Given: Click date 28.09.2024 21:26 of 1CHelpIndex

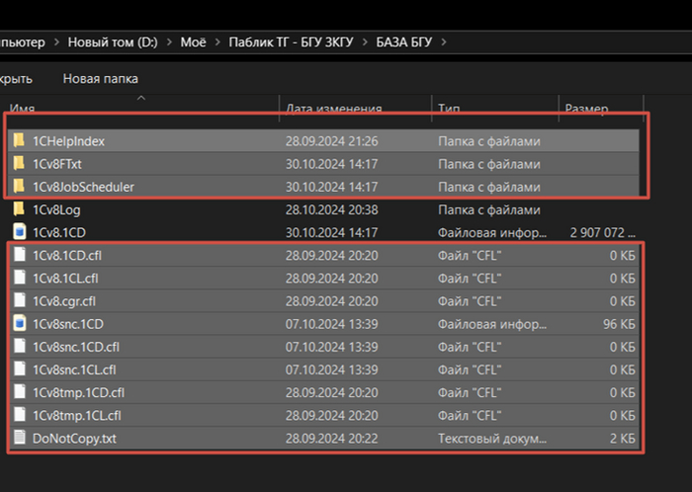Looking at the screenshot, I should pyautogui.click(x=331, y=141).
